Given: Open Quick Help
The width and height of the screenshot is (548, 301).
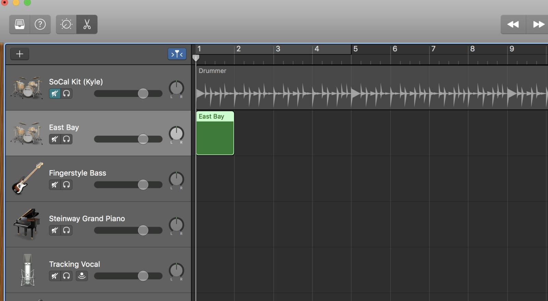Looking at the screenshot, I should (x=40, y=24).
